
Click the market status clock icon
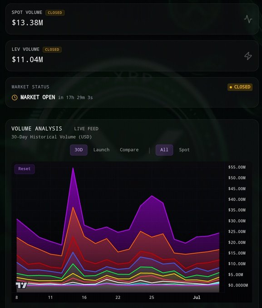click(15, 97)
